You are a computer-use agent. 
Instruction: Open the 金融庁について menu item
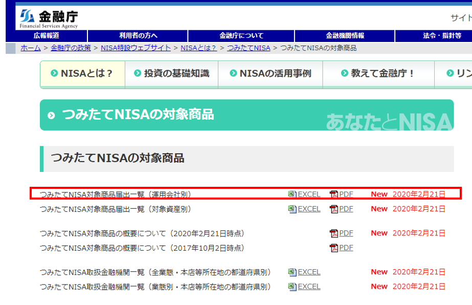(x=241, y=36)
